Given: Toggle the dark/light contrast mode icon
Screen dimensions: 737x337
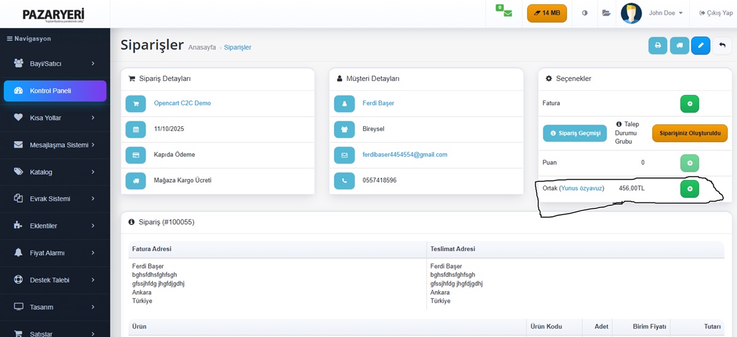Looking at the screenshot, I should click(585, 13).
